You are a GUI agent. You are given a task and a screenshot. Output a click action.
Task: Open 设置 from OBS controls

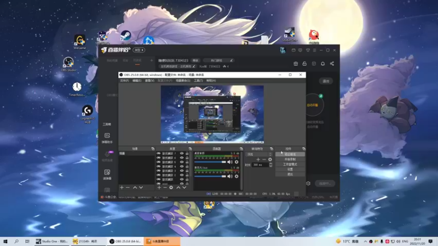click(x=290, y=169)
